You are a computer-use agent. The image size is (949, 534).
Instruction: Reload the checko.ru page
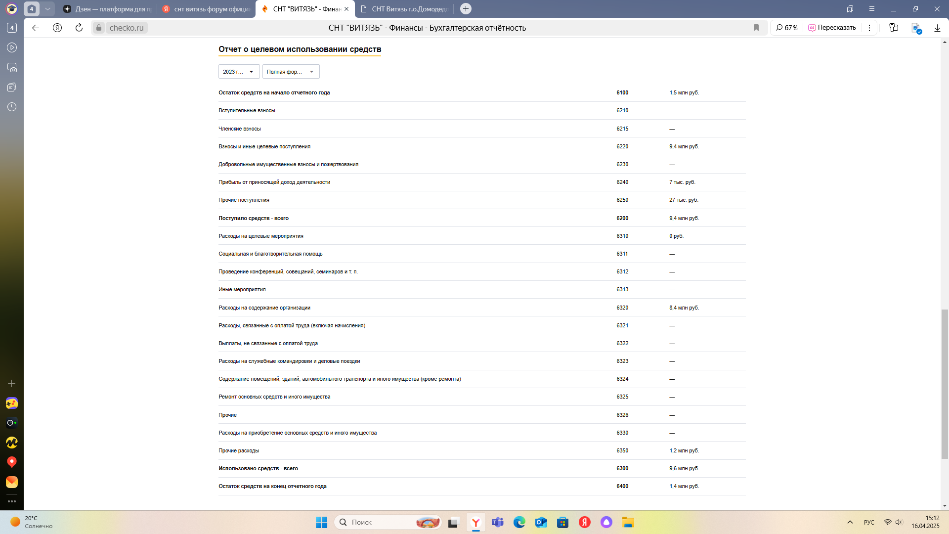click(x=79, y=28)
